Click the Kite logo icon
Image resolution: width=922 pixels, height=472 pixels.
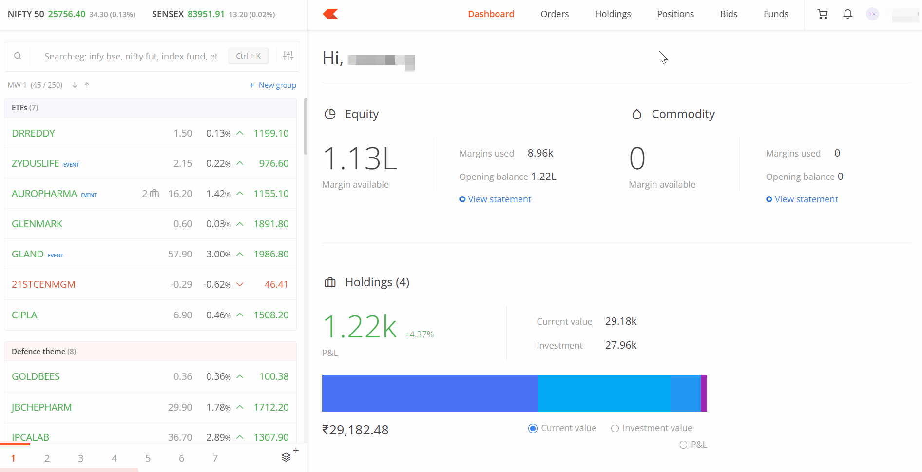coord(330,14)
